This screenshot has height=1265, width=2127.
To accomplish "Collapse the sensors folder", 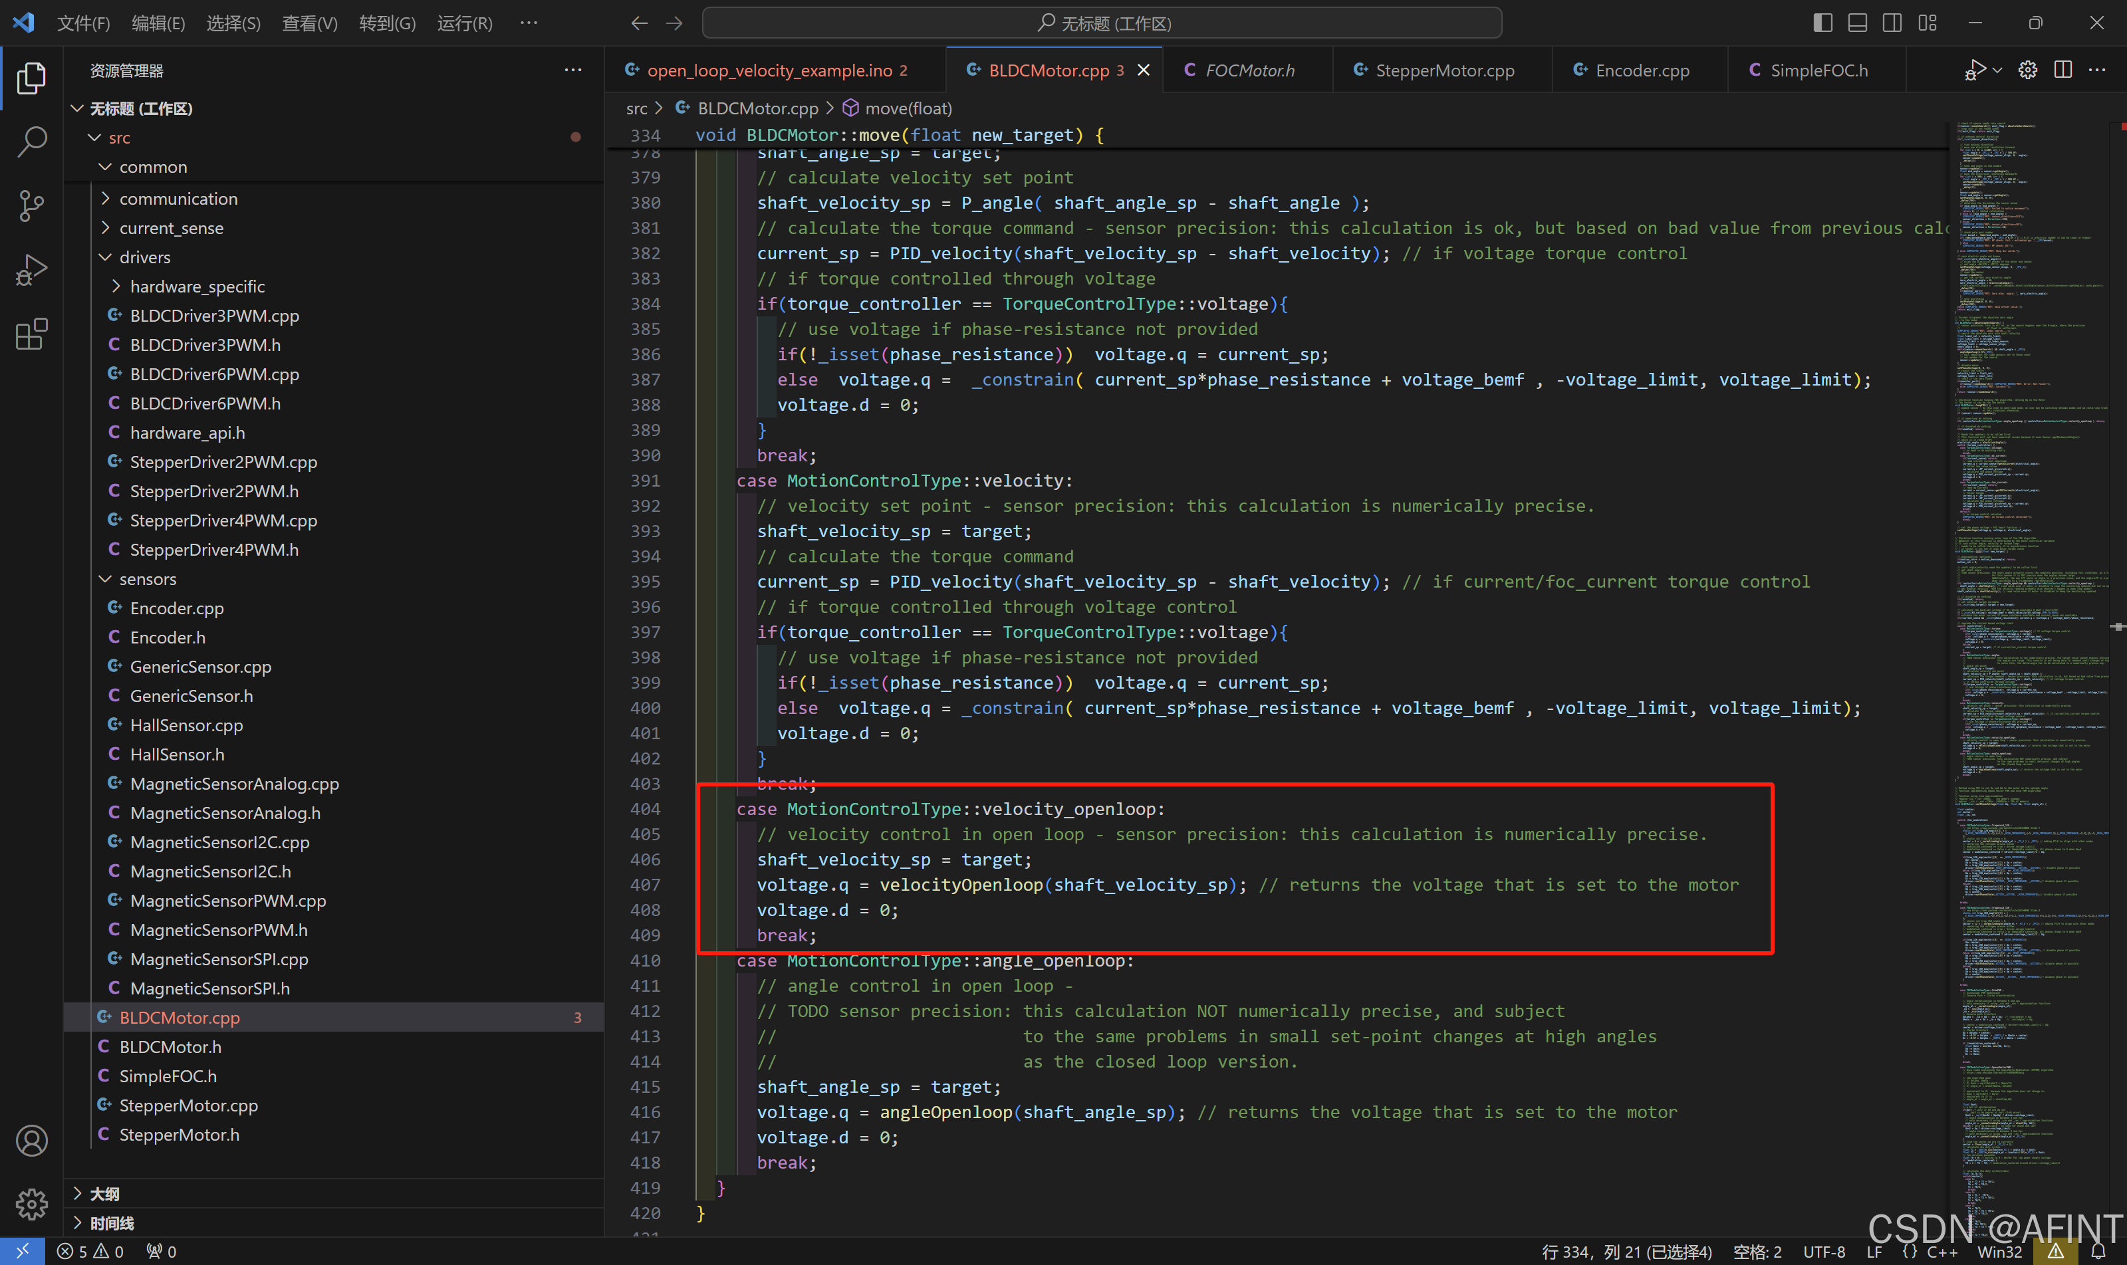I will (x=334, y=579).
